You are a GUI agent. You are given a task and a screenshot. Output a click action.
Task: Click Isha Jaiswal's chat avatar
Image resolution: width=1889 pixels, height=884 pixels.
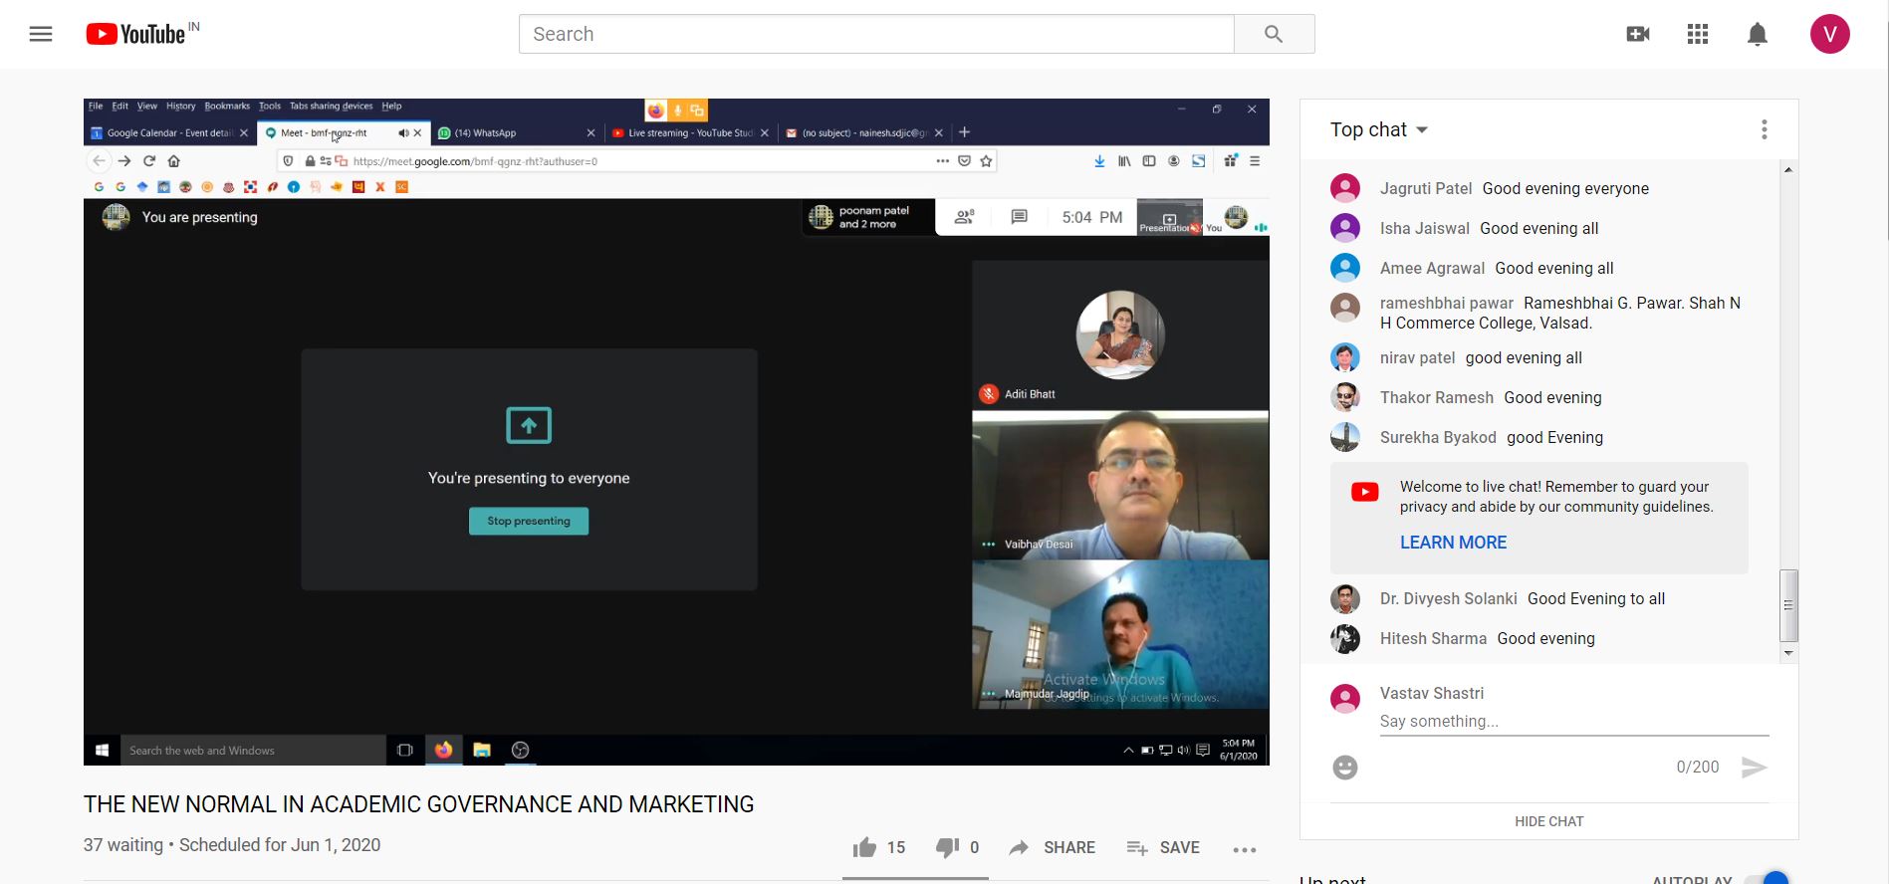1345,228
